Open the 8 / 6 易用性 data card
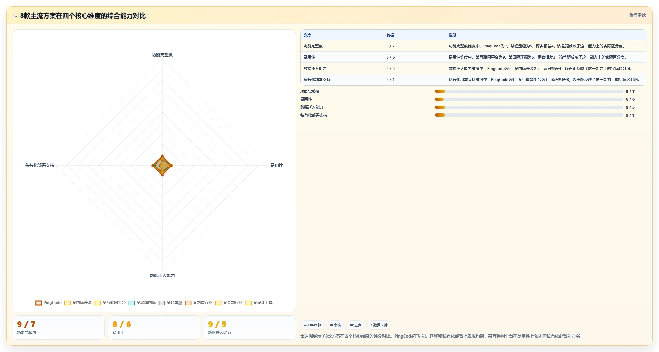 [x=154, y=328]
